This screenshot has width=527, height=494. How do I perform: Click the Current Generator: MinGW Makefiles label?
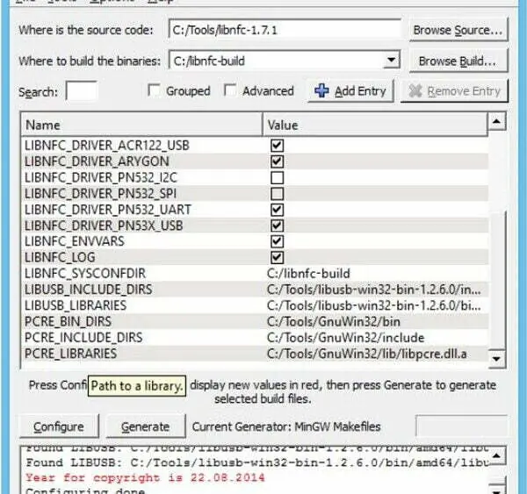(286, 426)
